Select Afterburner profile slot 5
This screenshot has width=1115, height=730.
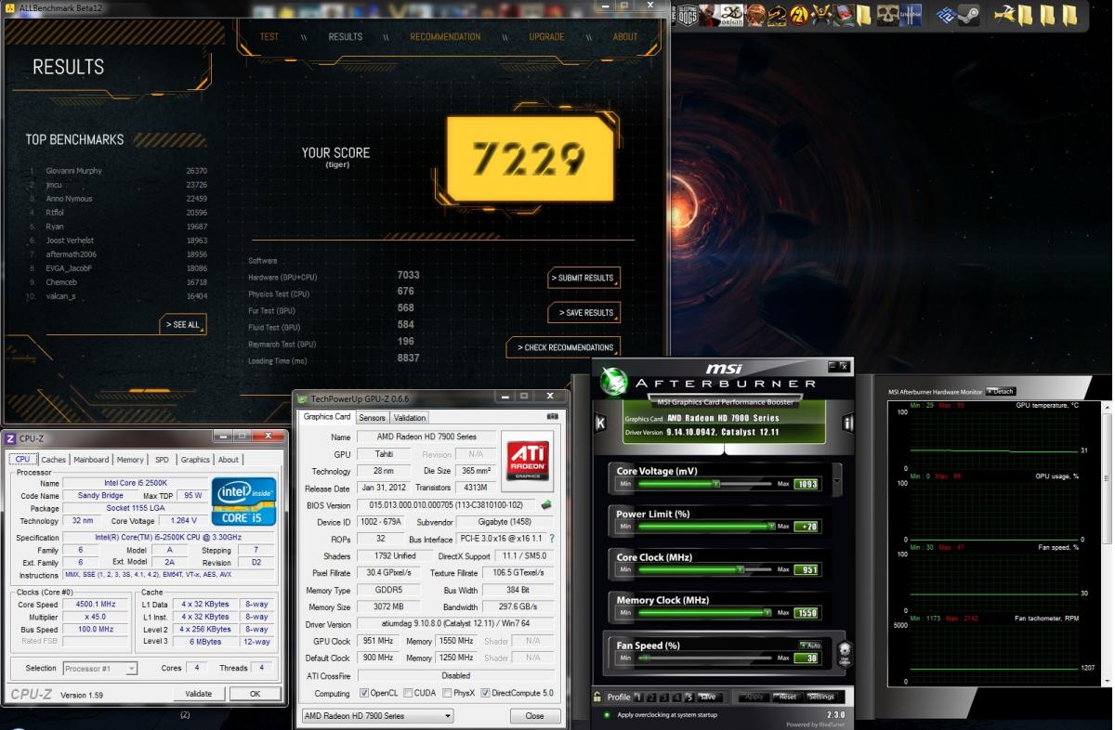click(689, 696)
